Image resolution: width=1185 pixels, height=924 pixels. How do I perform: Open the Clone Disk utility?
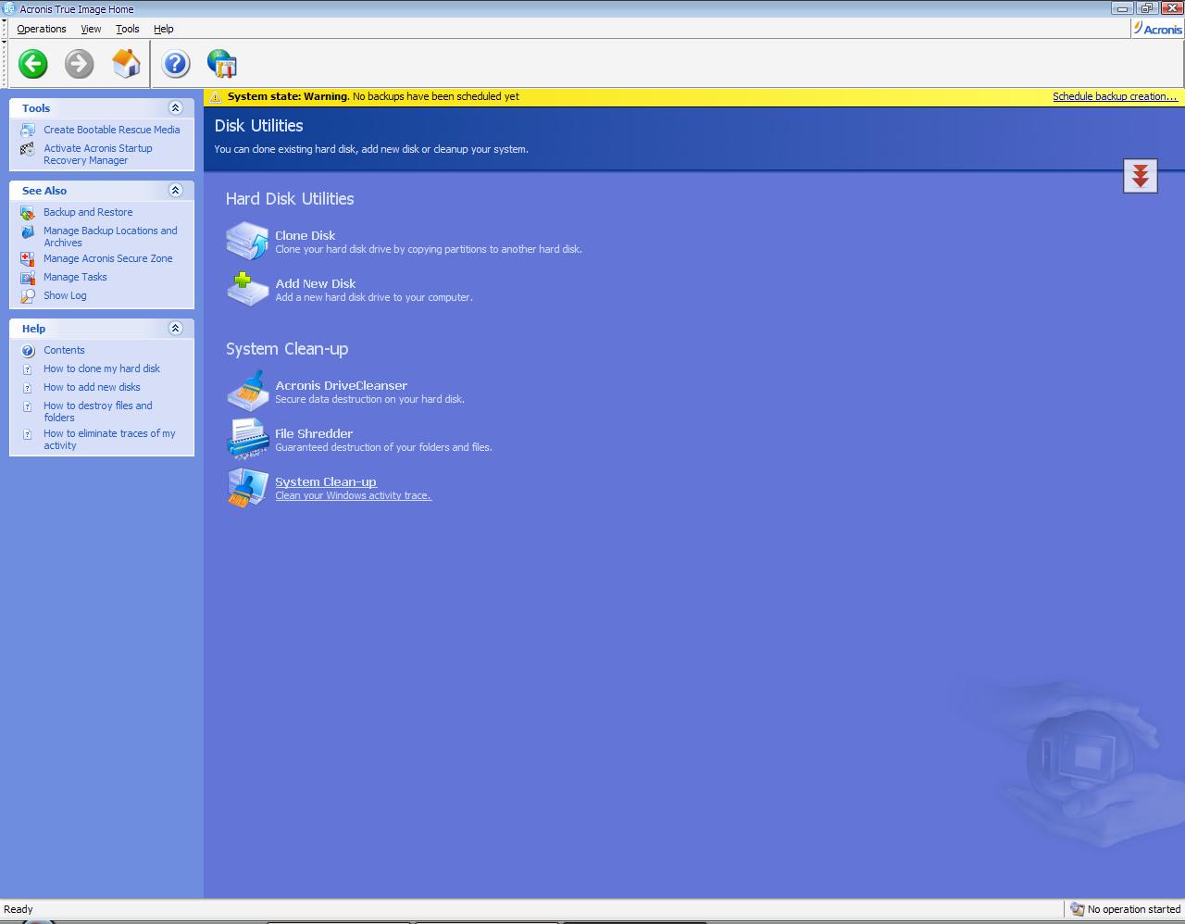coord(306,235)
